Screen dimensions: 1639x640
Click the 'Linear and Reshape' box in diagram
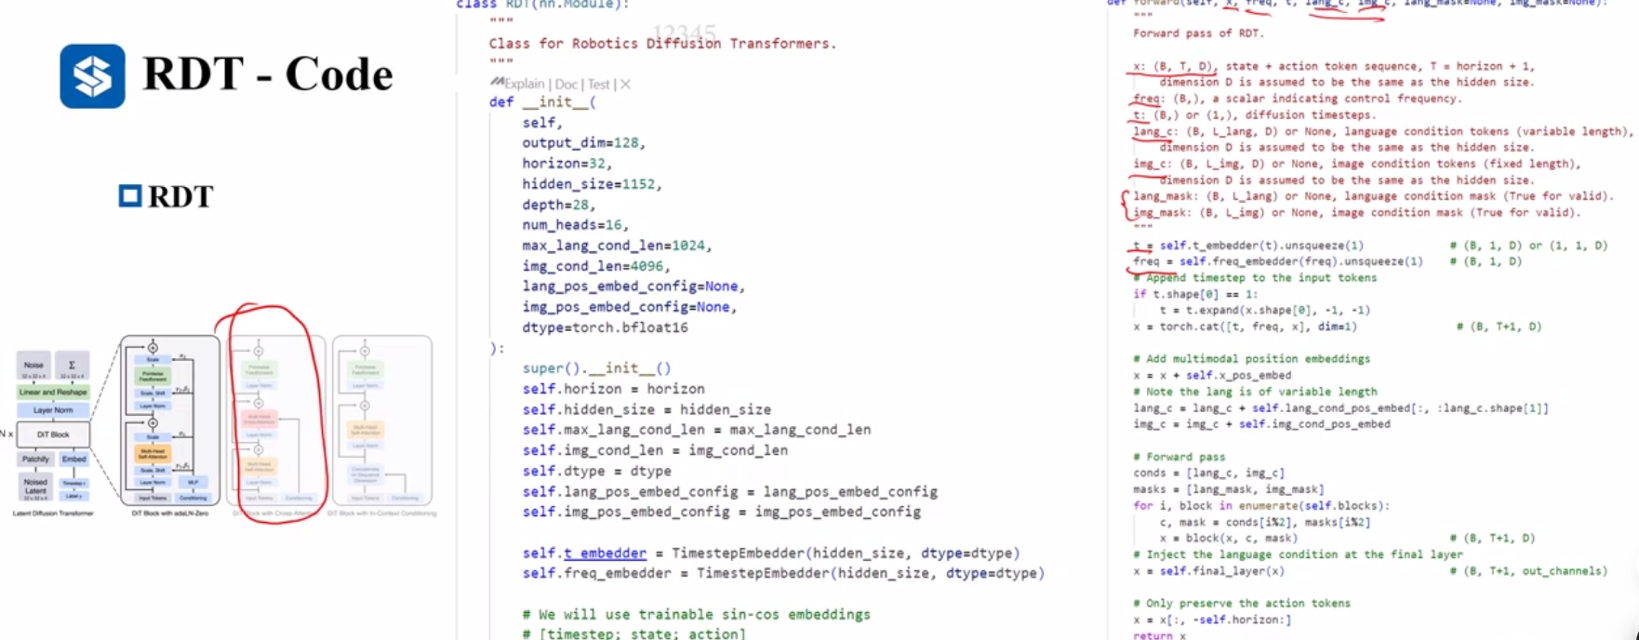pos(53,392)
